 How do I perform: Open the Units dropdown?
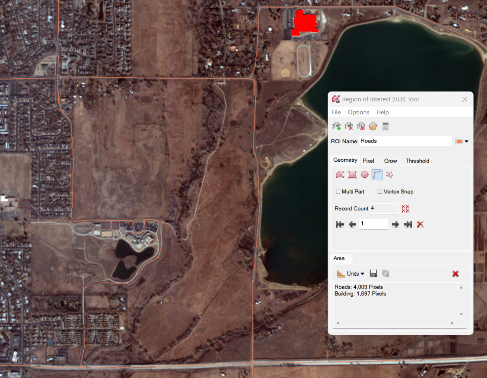click(351, 274)
